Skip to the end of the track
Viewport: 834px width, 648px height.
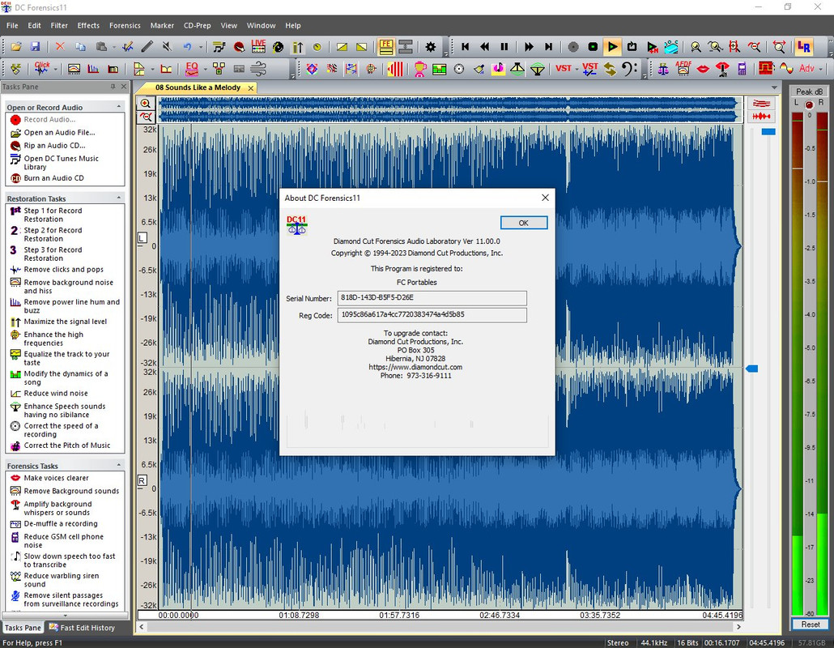pyautogui.click(x=548, y=47)
